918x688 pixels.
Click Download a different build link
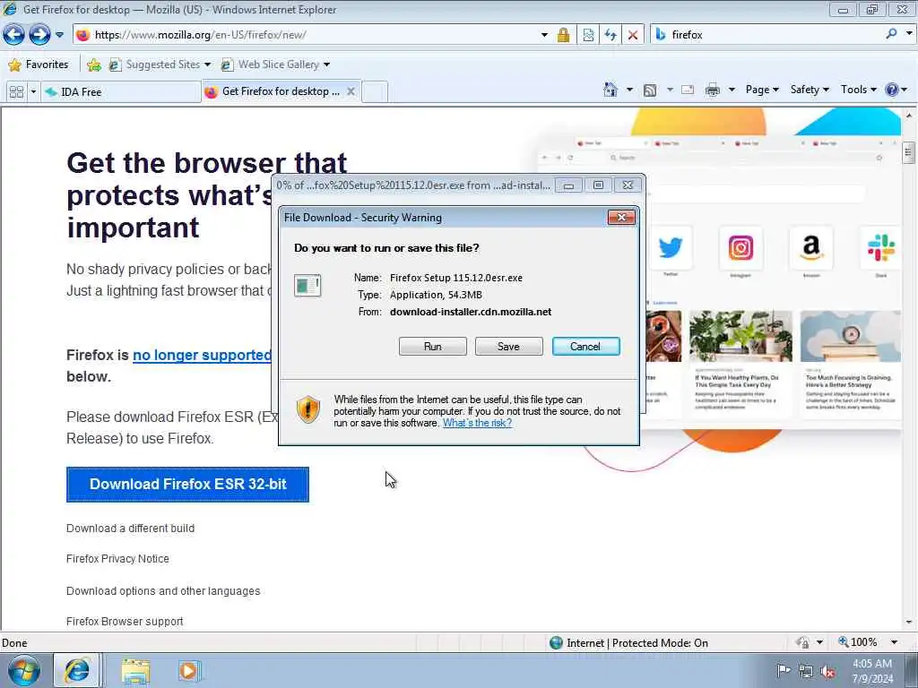coord(130,529)
